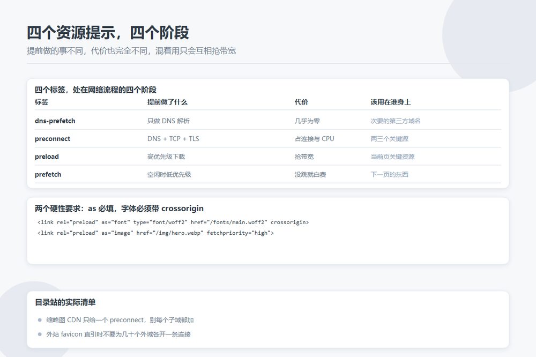Screen dimensions: 536x357
Task: Click card heading 四个标签，处在网络流程的四个阶段
Action: coord(96,90)
